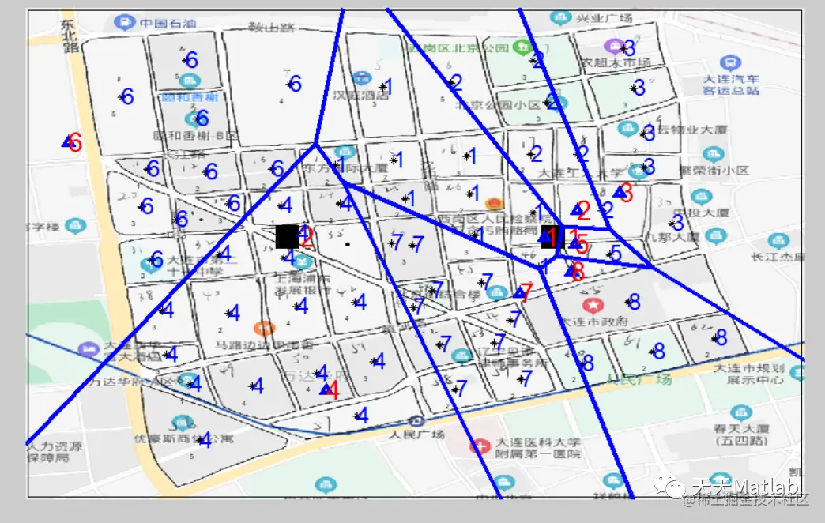
Task: Click the 东北路 road label
Action: pos(69,36)
